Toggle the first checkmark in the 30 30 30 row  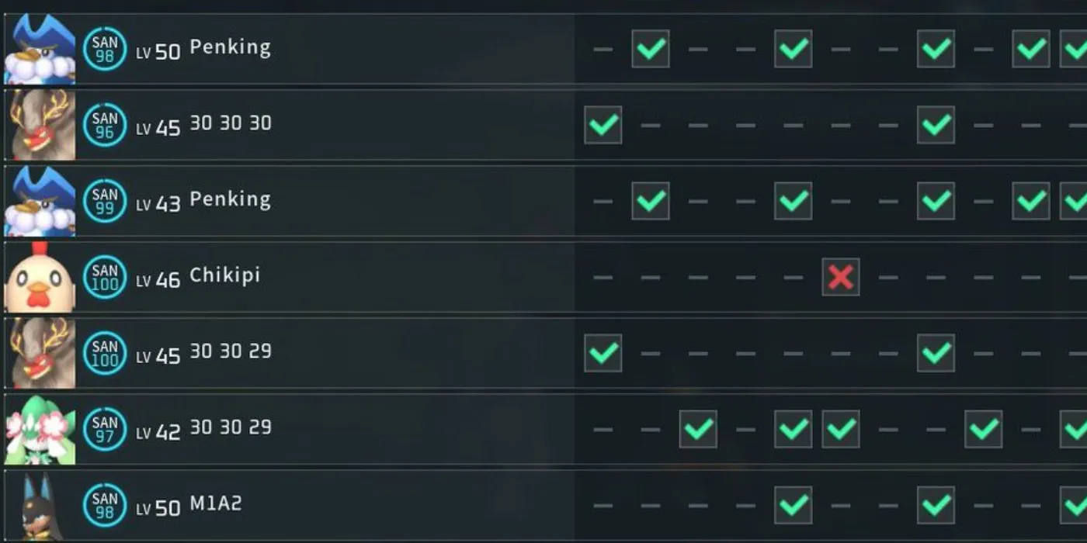[603, 124]
